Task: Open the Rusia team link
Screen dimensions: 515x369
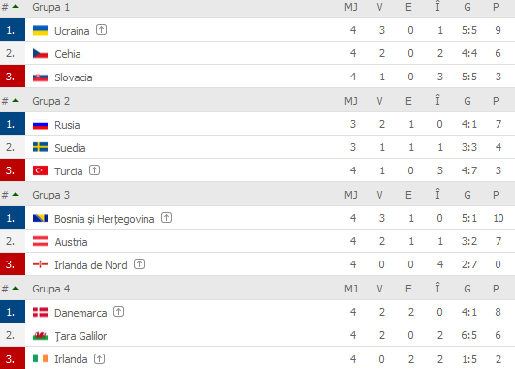Action: pyautogui.click(x=67, y=125)
